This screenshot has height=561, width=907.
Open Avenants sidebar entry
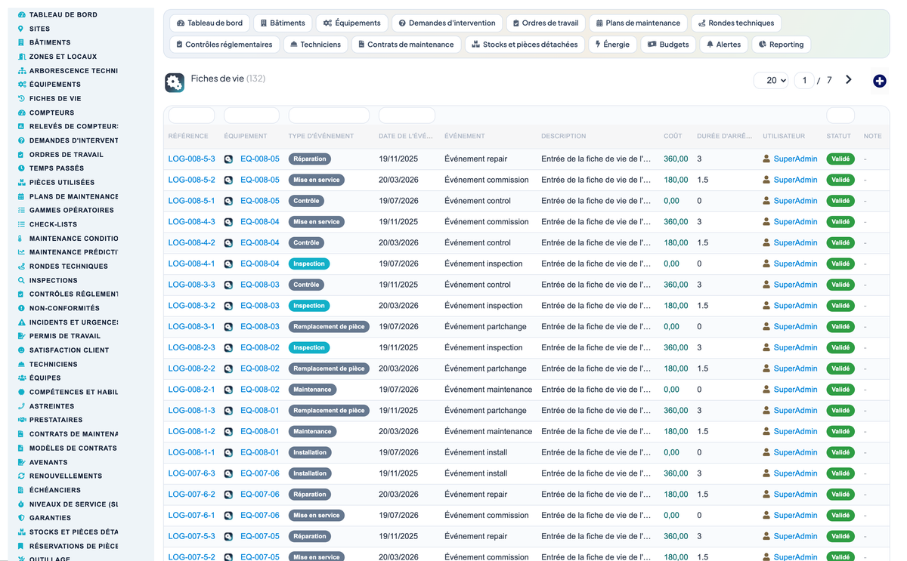point(48,462)
